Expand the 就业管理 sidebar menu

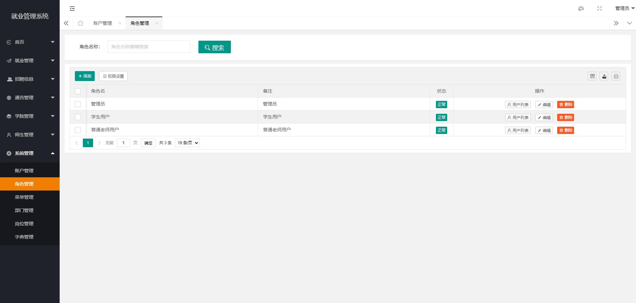30,61
